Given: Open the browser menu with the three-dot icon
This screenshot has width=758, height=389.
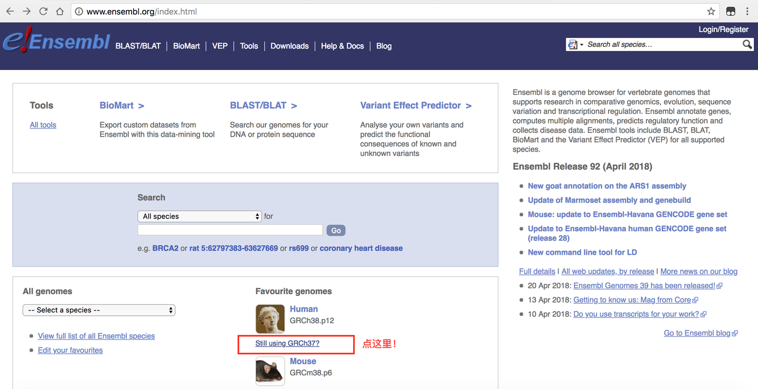Looking at the screenshot, I should (x=748, y=11).
